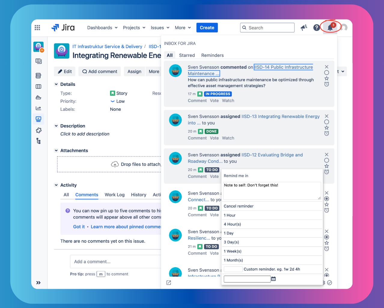Open the hierarchy tree icon in the sidebar
Viewport: 384px width, 308px height.
(38, 141)
